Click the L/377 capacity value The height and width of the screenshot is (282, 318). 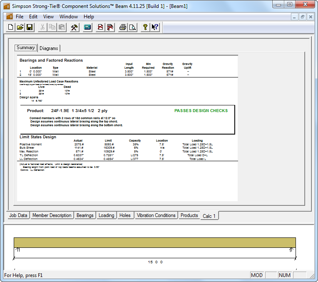pos(134,159)
